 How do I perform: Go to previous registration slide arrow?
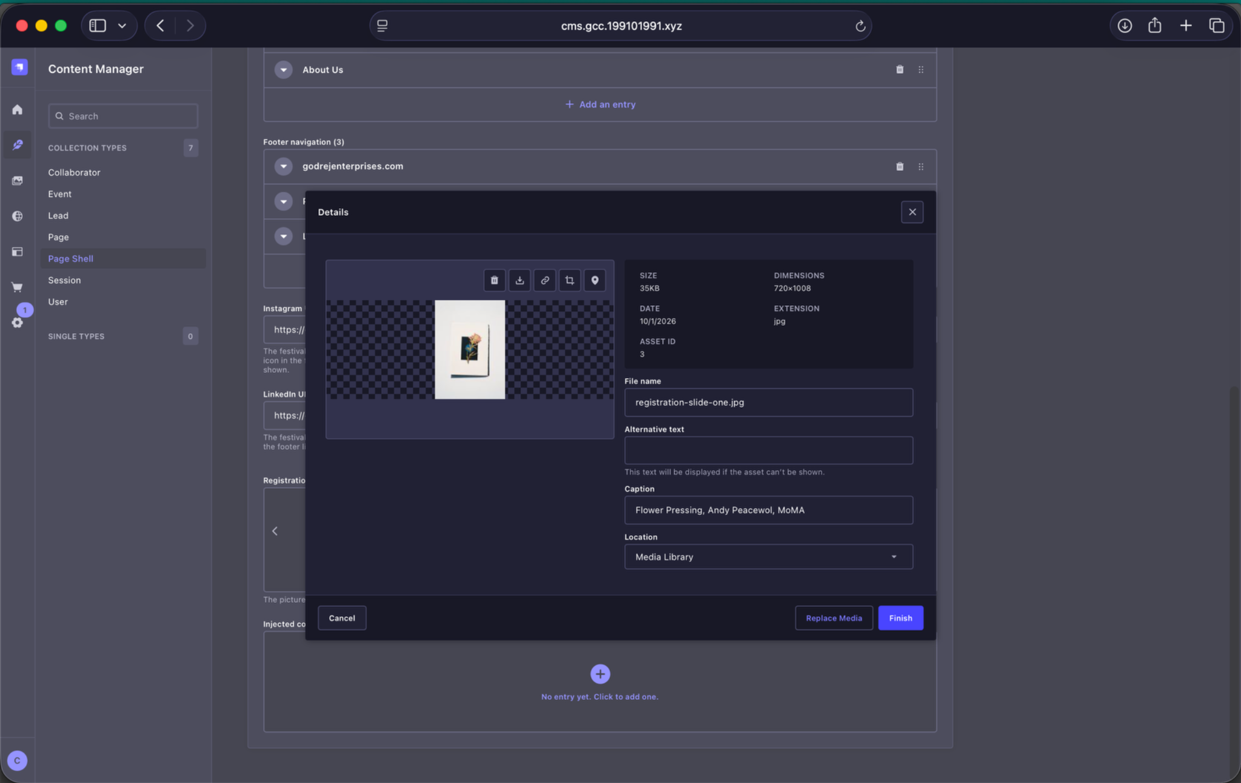coord(275,531)
